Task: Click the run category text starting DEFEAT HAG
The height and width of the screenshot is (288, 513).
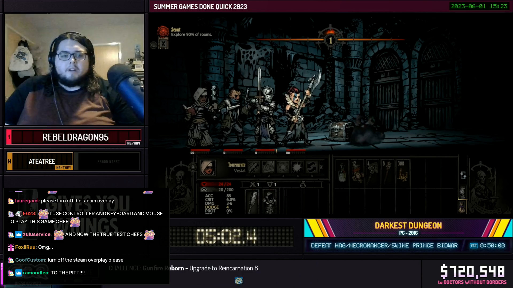Action: [384, 245]
